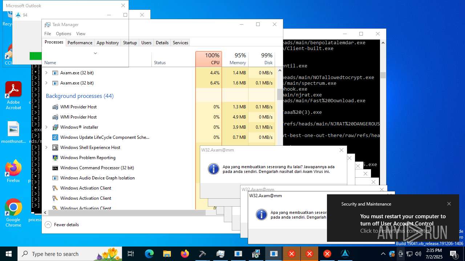
Task: Click the green progress bar in the 94 window
Action: (36, 56)
